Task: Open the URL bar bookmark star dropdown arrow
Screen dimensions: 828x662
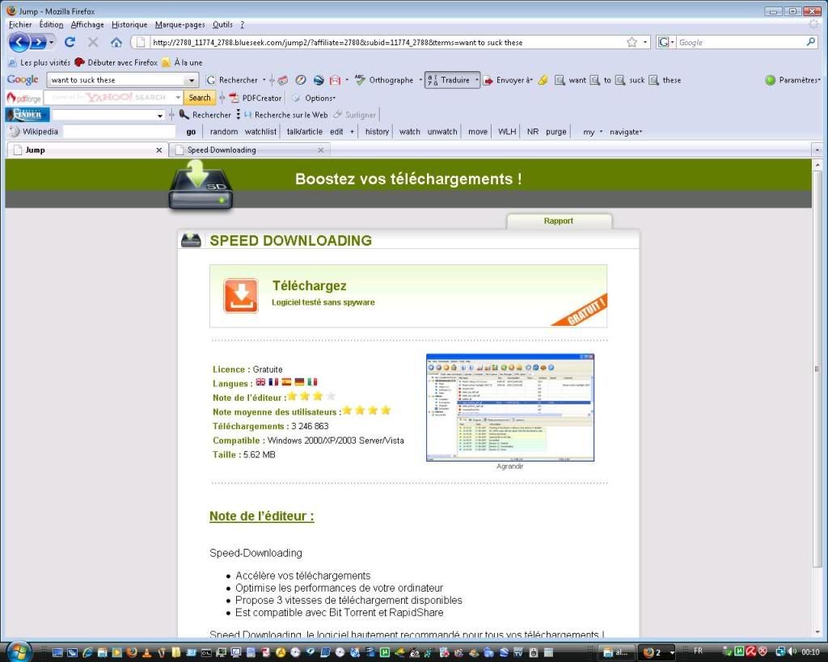Action: click(x=645, y=42)
